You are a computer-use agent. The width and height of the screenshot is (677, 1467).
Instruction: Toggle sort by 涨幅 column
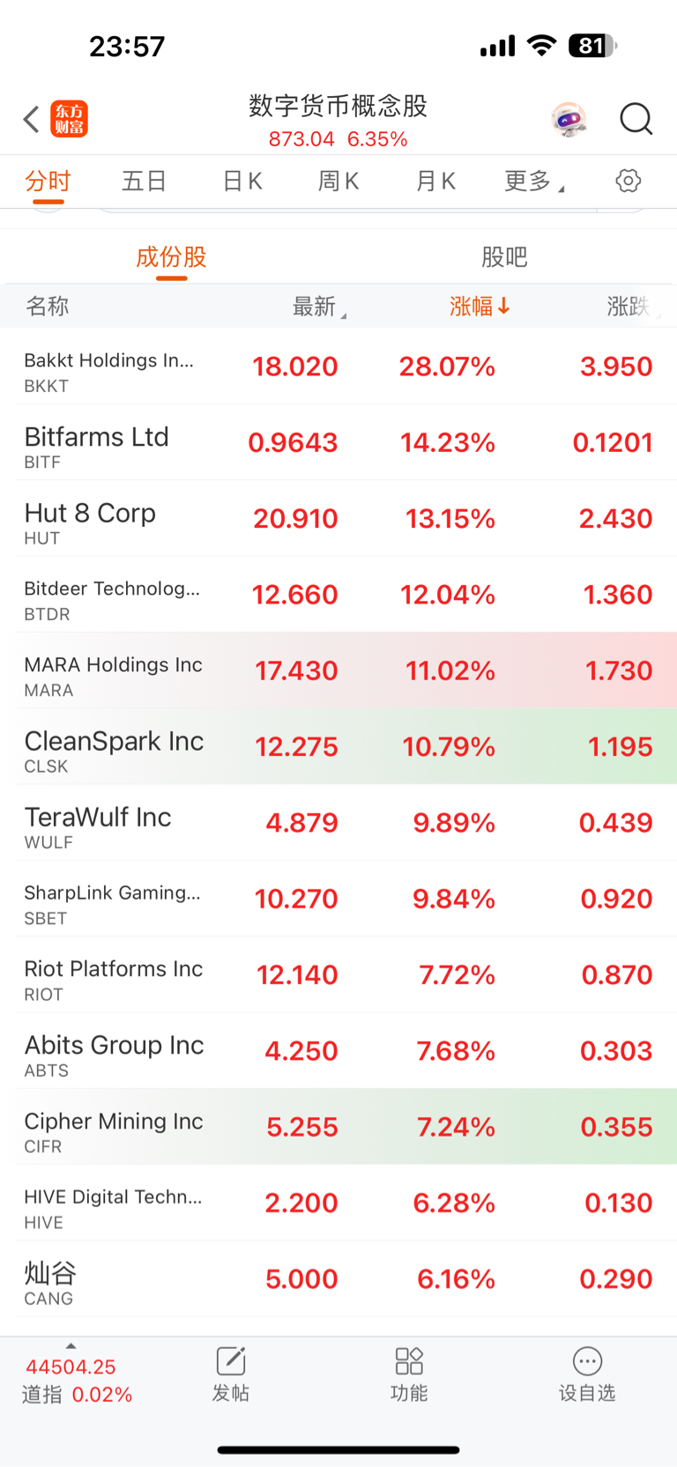480,307
